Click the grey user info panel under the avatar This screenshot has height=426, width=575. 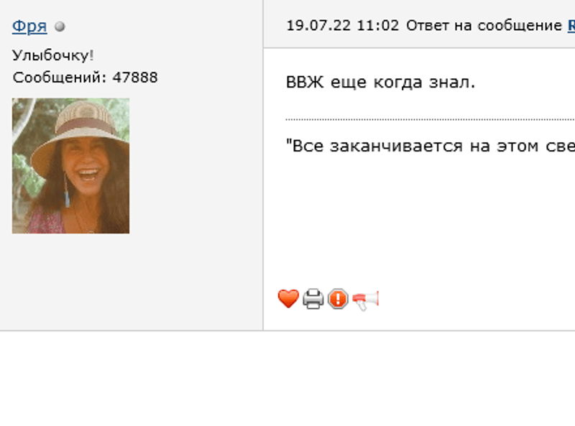[x=132, y=282]
